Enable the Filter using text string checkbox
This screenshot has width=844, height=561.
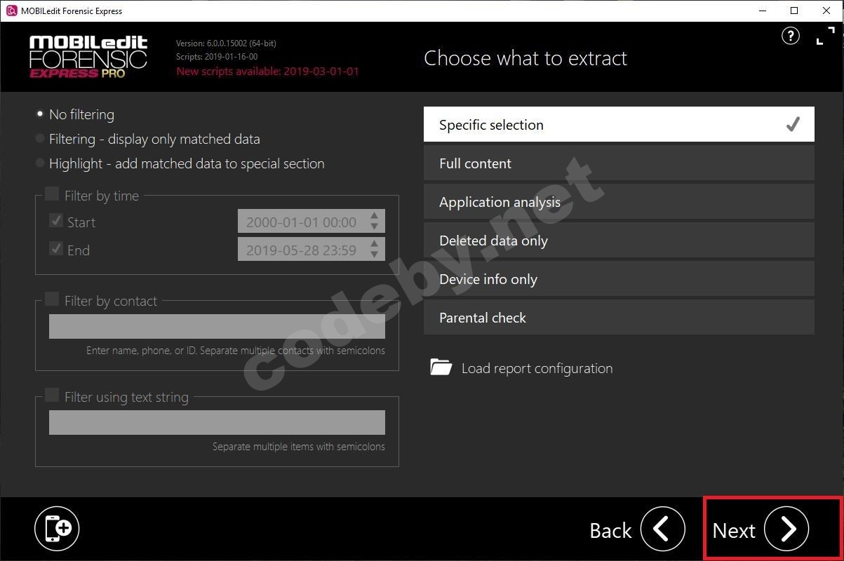point(52,396)
